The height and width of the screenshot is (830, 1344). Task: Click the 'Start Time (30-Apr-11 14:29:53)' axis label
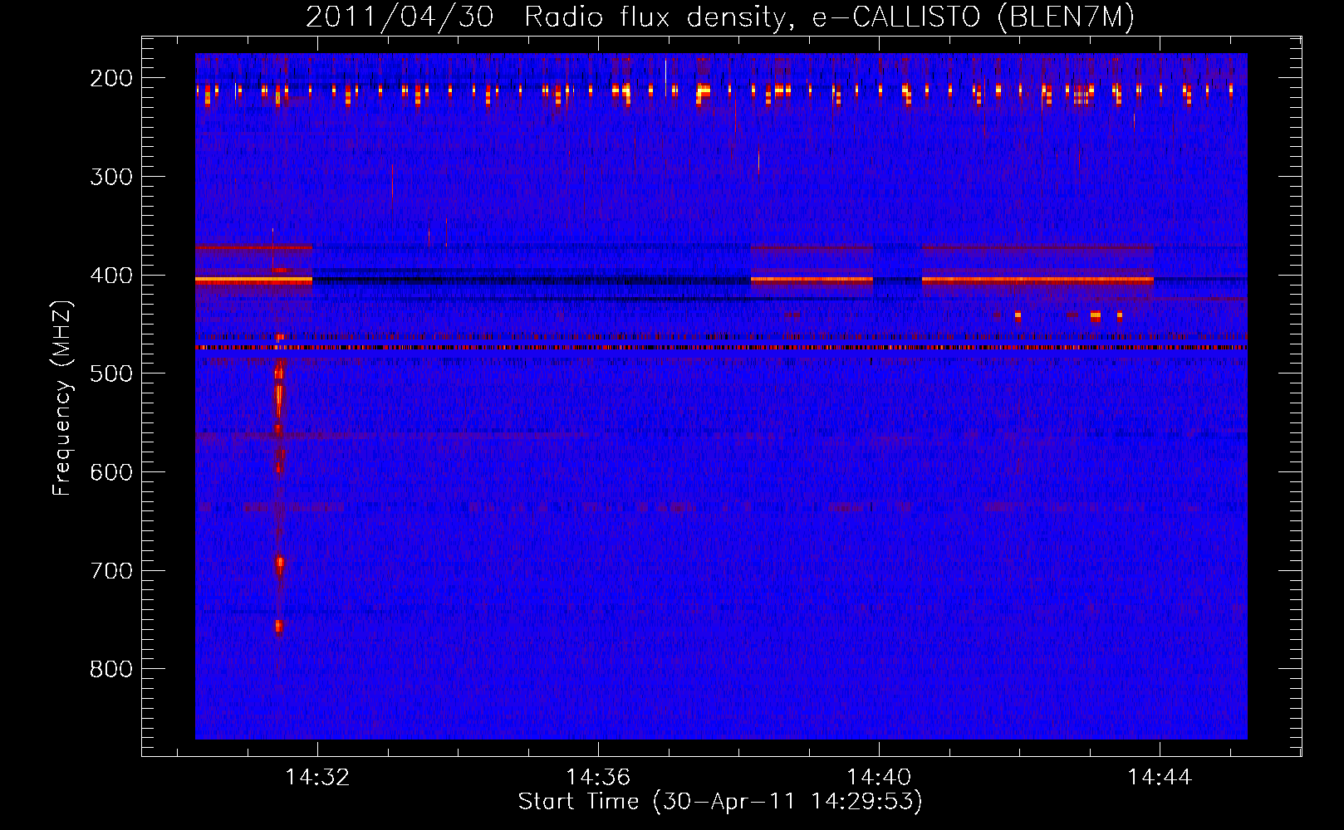tap(720, 802)
